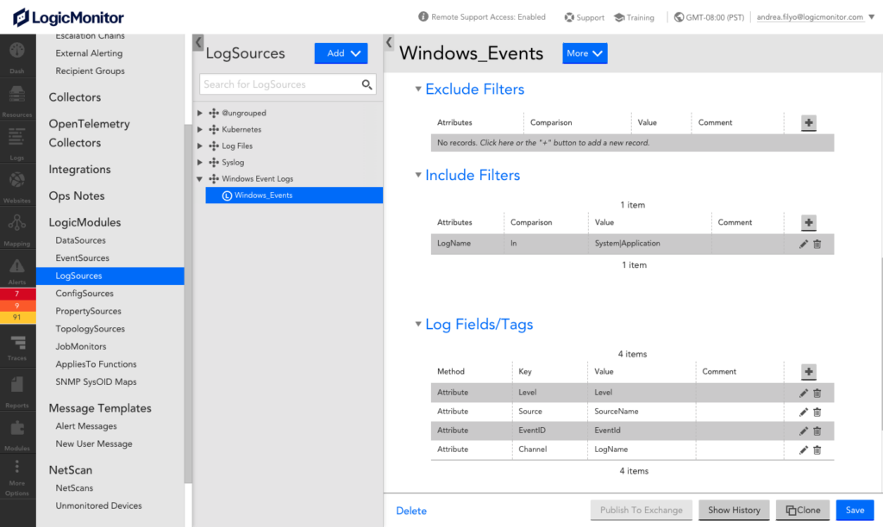Edit the EventID log field row
The height and width of the screenshot is (527, 883).
click(804, 431)
